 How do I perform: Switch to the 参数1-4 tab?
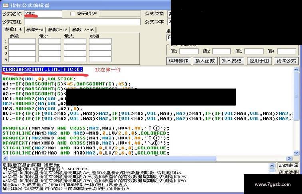(13, 29)
